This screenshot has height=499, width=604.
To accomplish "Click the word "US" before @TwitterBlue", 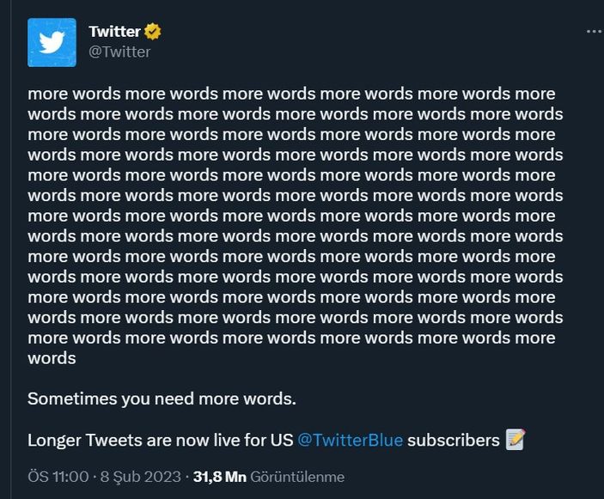I will (x=282, y=440).
